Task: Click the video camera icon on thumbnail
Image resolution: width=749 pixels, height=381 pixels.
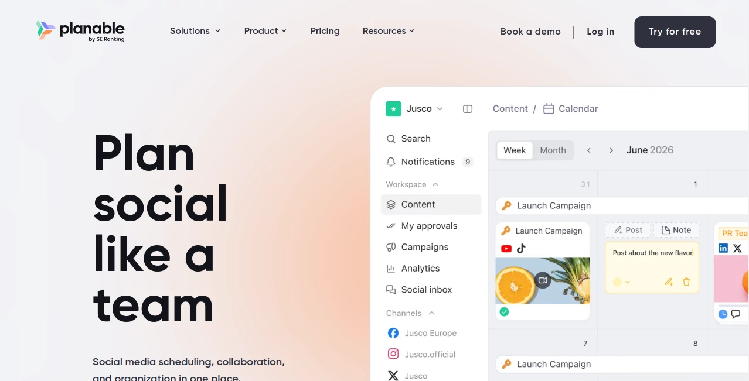Action: pyautogui.click(x=543, y=280)
